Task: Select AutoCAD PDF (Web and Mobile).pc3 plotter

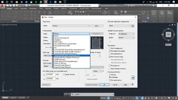Action: pyautogui.click(x=71, y=56)
